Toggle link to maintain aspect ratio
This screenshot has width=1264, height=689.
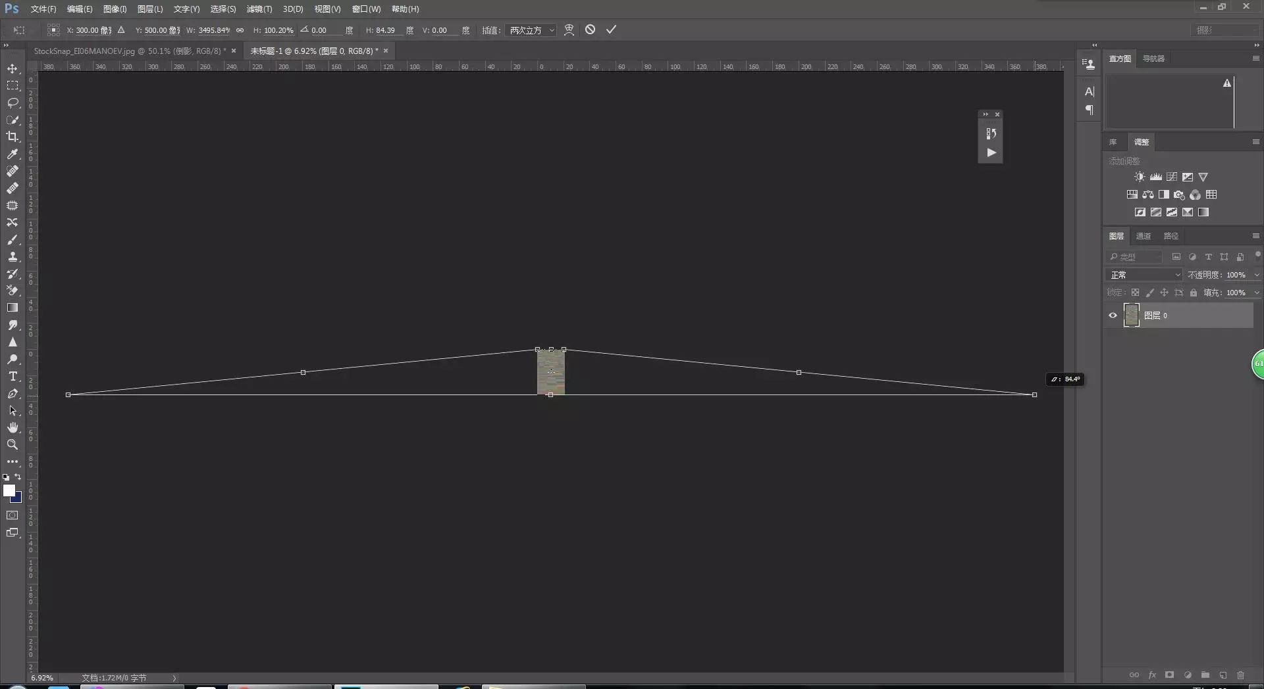240,30
